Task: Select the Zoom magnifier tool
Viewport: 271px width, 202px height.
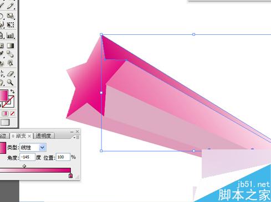Action: 11,82
